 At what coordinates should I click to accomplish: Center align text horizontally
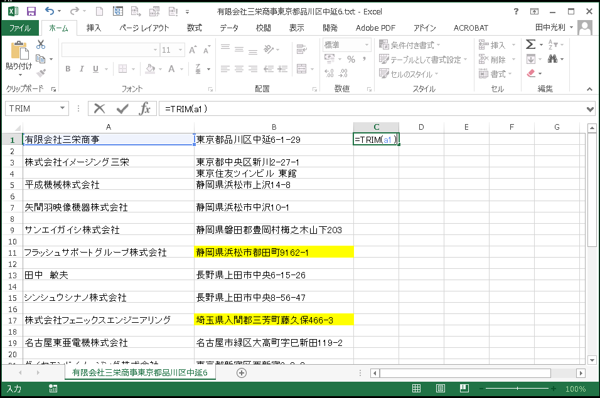point(238,69)
